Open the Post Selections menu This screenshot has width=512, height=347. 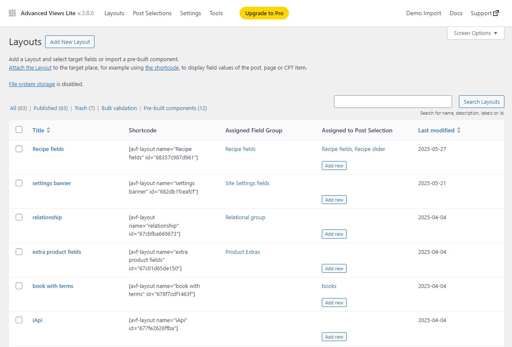click(x=152, y=13)
